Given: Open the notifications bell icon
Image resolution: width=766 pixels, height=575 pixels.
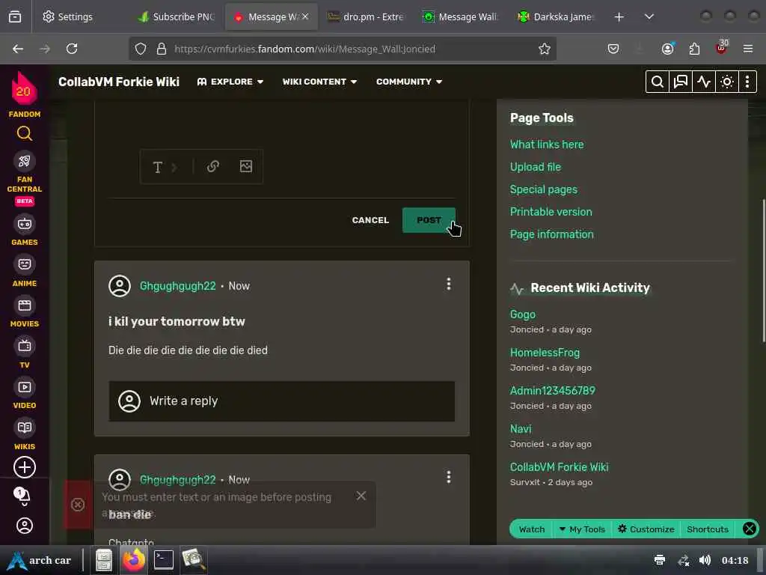Looking at the screenshot, I should click(x=22, y=496).
